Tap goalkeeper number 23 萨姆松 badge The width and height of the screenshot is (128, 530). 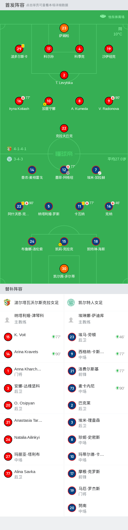pos(64,28)
